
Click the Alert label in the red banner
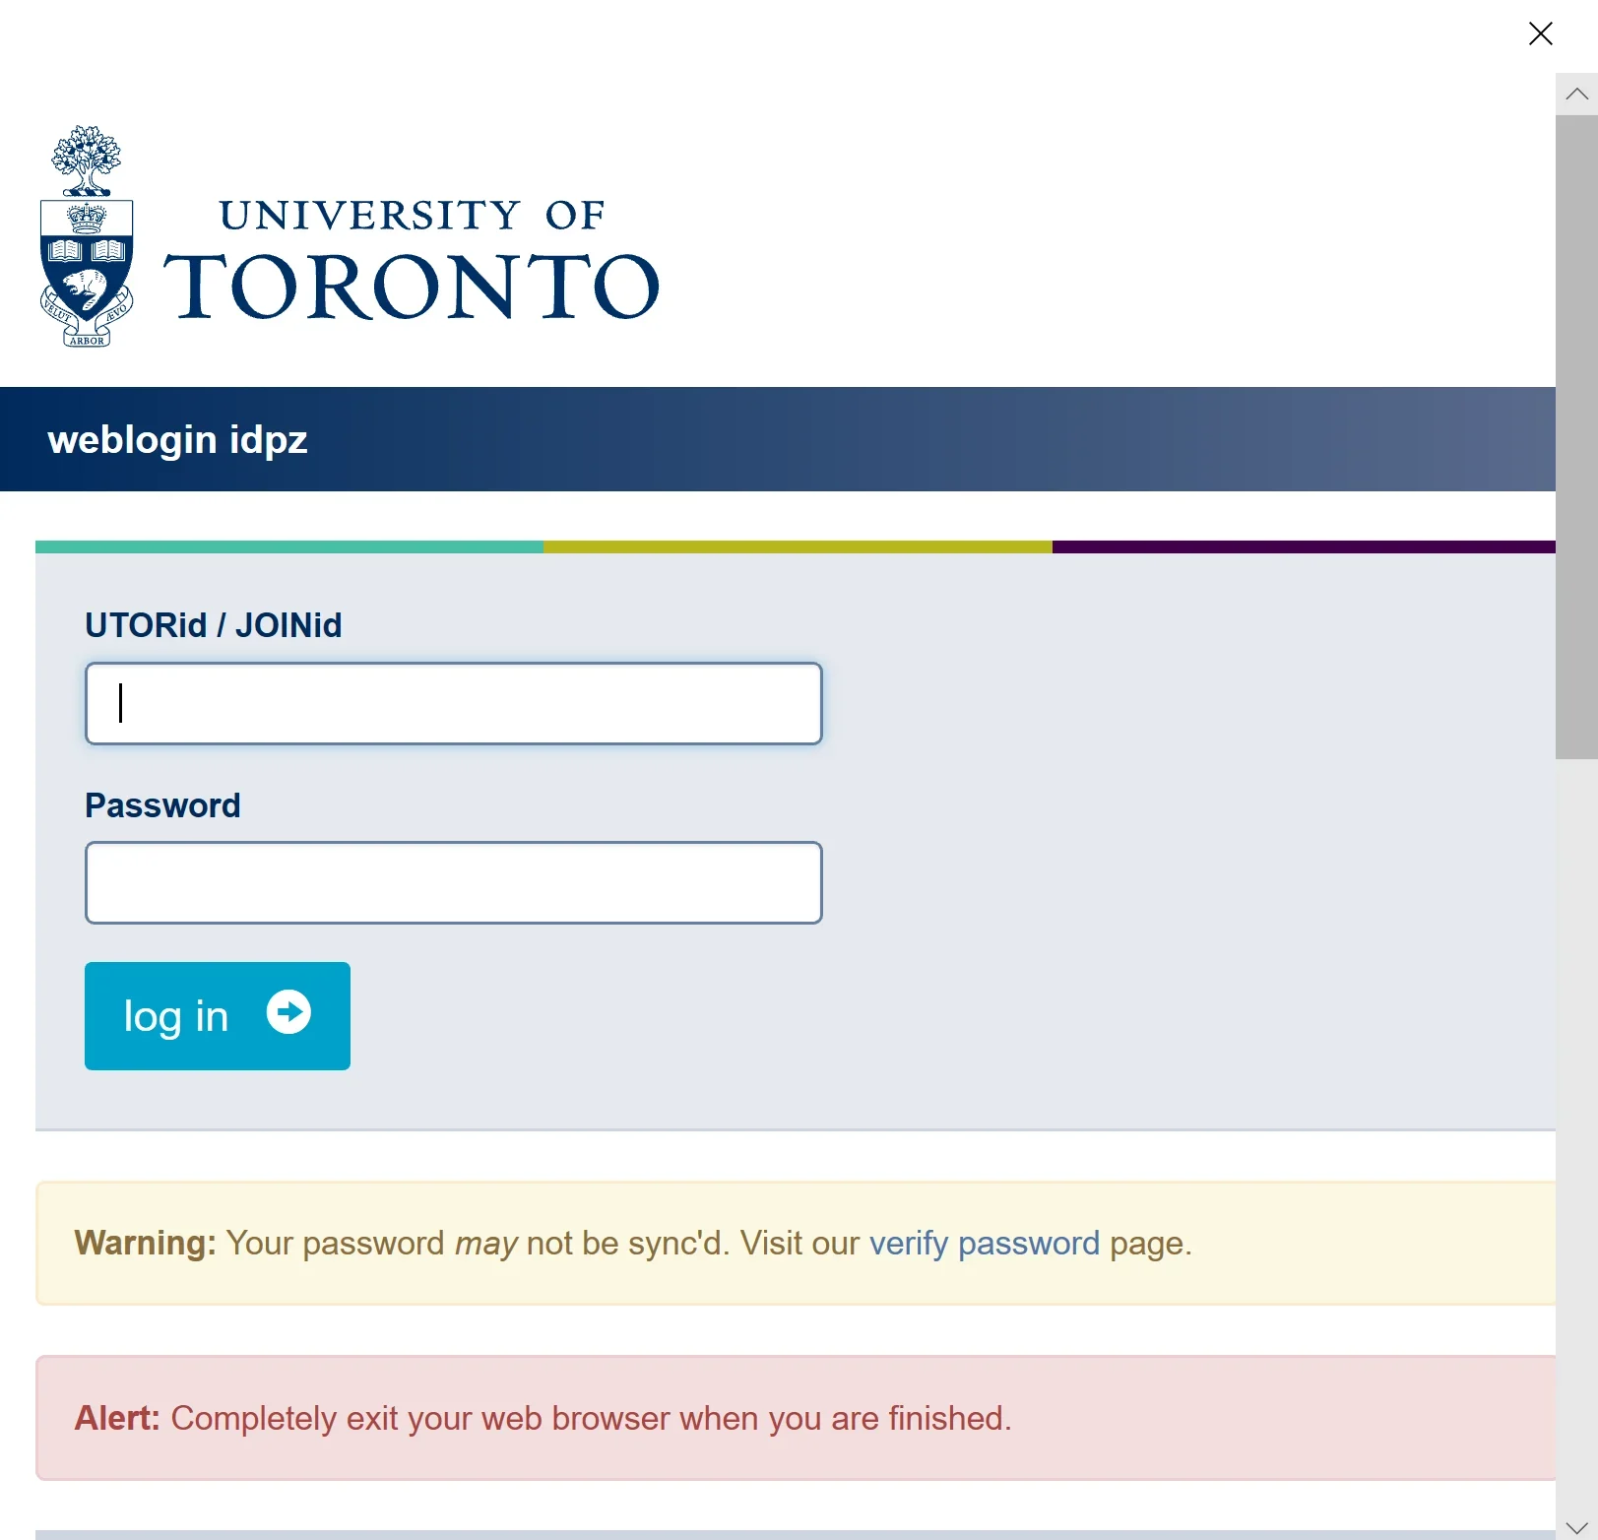coord(115,1418)
